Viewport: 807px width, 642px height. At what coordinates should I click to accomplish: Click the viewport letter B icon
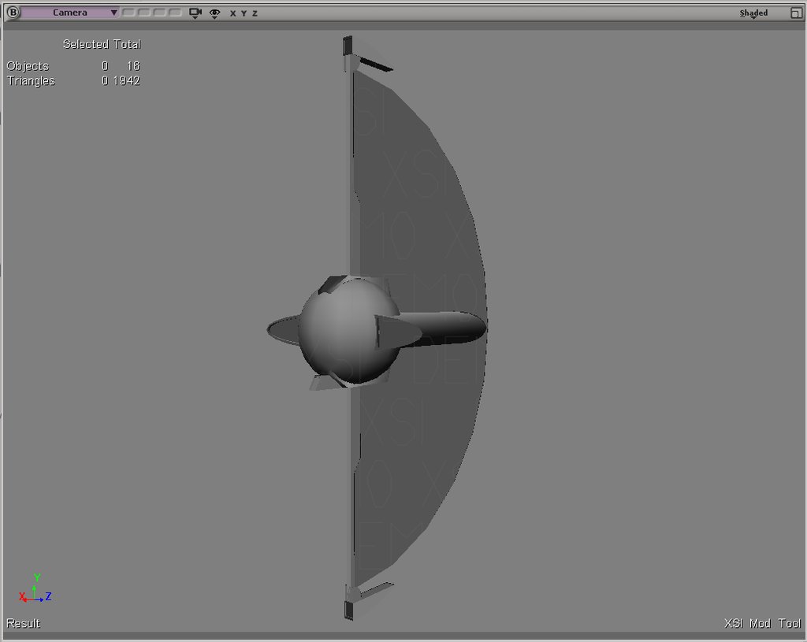pyautogui.click(x=13, y=13)
